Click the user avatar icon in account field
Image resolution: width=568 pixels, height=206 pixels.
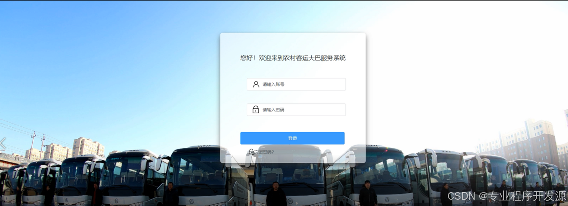(x=256, y=84)
